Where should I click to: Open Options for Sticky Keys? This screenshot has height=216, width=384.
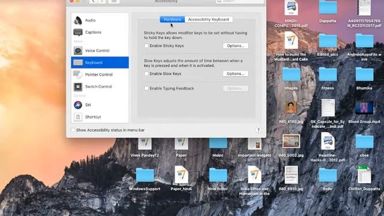[x=236, y=46]
